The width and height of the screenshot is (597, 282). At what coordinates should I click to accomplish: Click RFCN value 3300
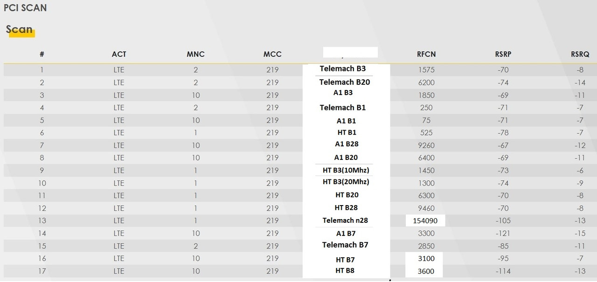[x=426, y=234]
